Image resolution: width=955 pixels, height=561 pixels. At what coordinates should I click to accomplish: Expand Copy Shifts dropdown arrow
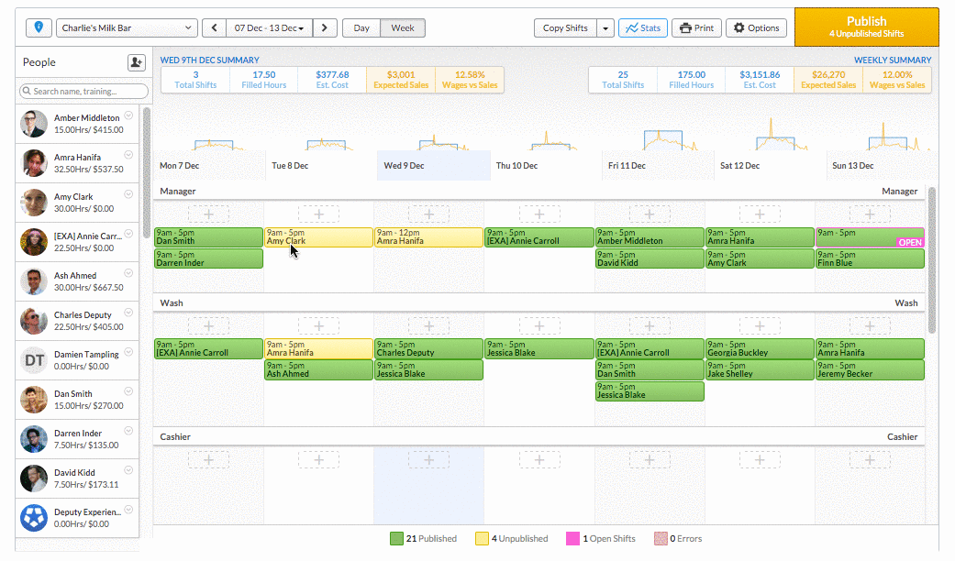click(x=605, y=27)
